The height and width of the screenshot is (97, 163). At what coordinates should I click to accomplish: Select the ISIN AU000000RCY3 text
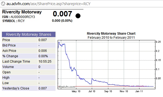[18, 17]
